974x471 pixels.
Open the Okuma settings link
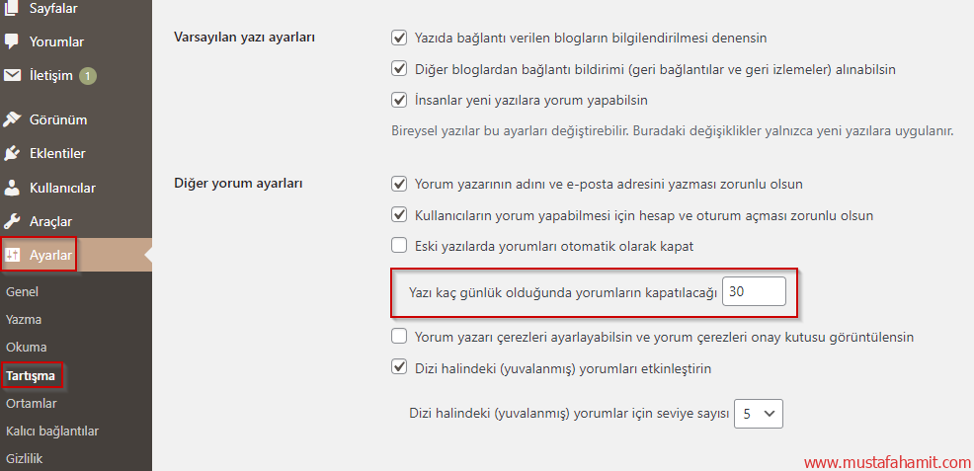[26, 348]
